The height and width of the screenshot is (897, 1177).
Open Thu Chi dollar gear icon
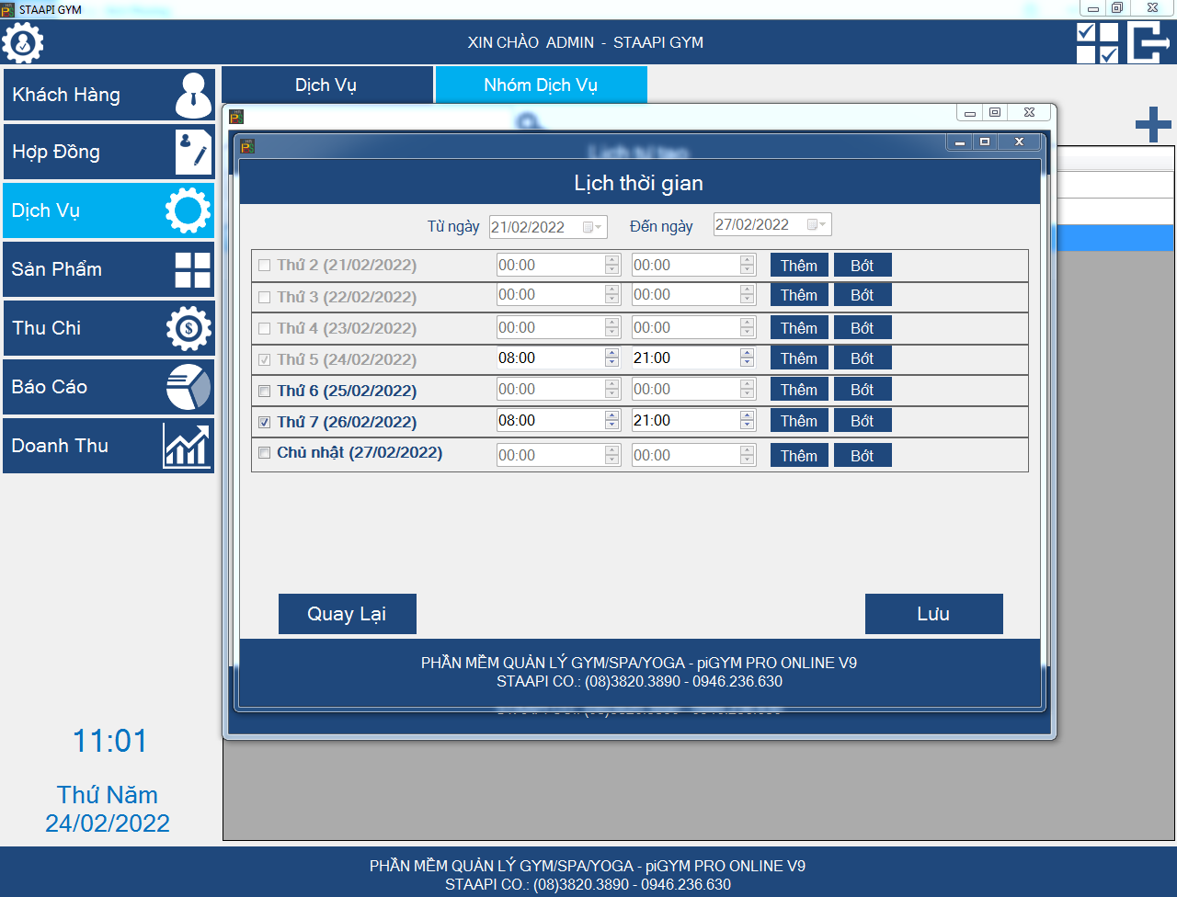pos(189,328)
